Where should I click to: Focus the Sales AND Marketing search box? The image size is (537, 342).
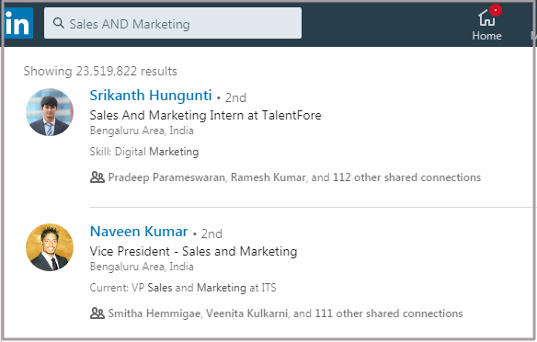173,23
